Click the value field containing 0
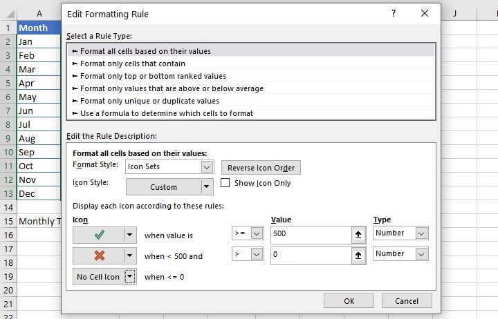Viewport: 498px width, 319px height. point(311,255)
